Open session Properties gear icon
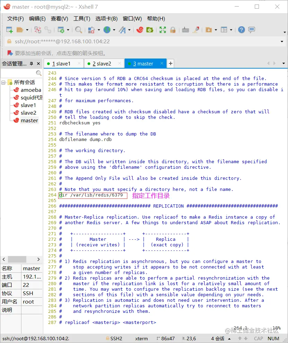Screen dimensions: 288x343 click(x=61, y=30)
